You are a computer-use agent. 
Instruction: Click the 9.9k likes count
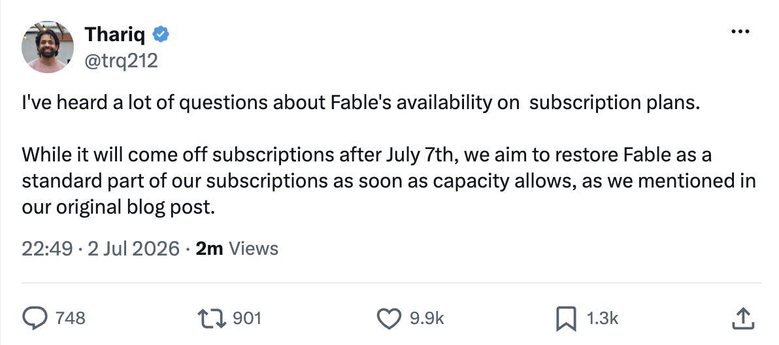point(427,318)
